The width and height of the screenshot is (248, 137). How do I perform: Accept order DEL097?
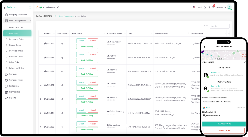pyautogui.click(x=81, y=55)
